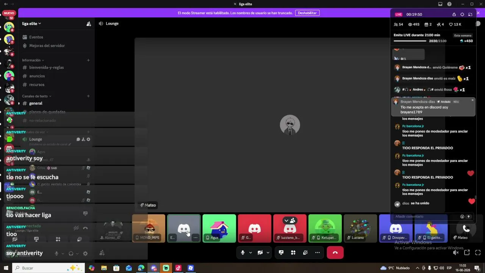Collapse the Canales de texto category
The height and width of the screenshot is (273, 485).
(x=37, y=96)
